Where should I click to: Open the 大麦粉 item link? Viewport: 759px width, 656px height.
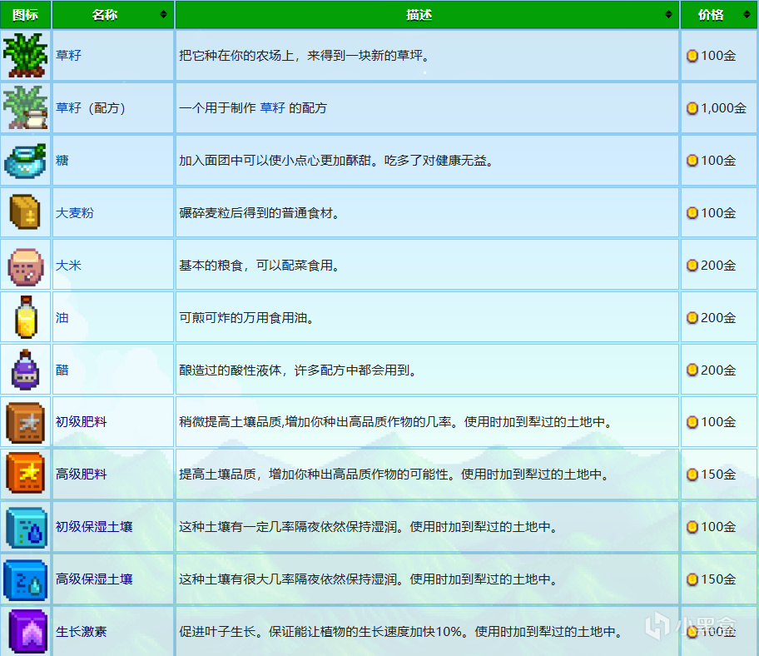(x=75, y=213)
